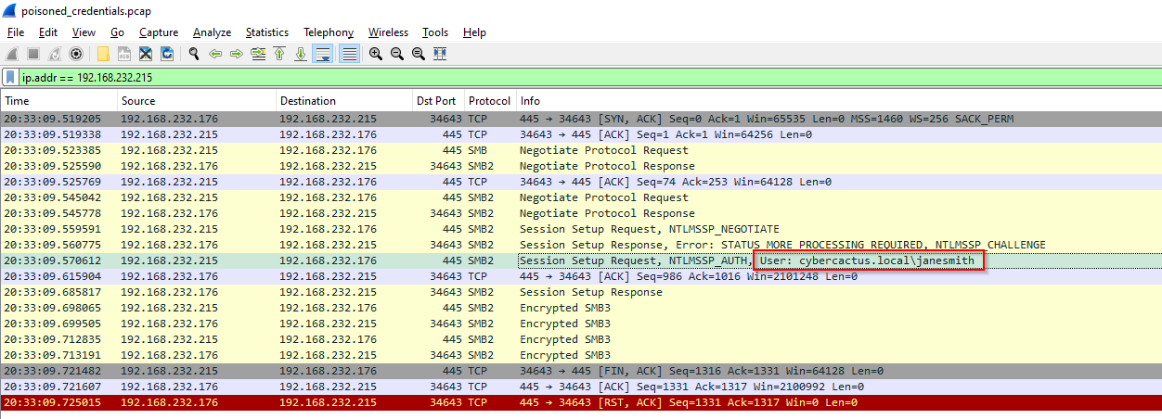The height and width of the screenshot is (419, 1162).
Task: Open the capture options gear icon
Action: point(76,54)
